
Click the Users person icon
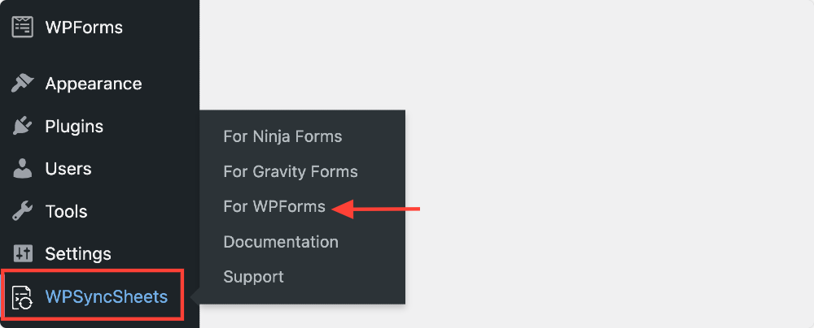click(22, 169)
